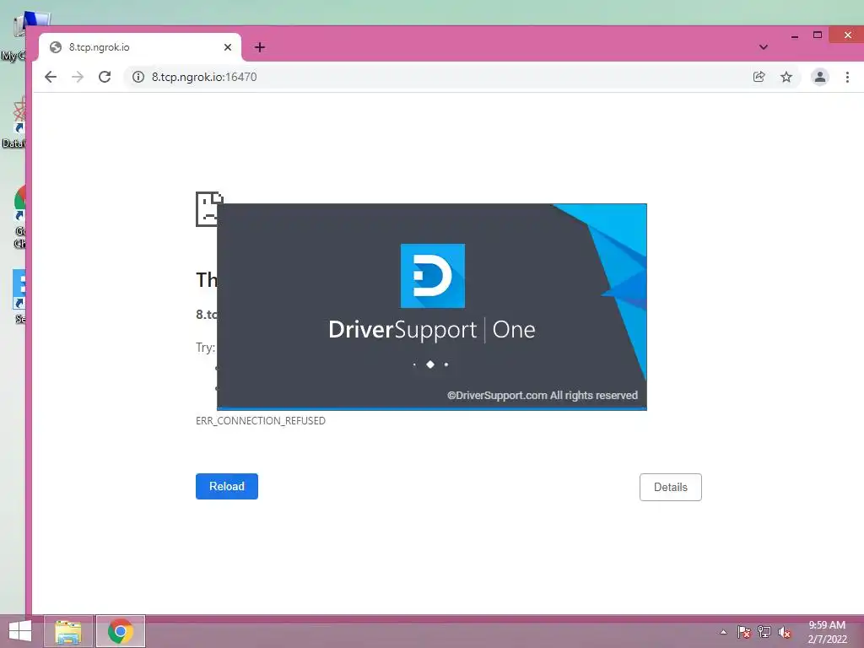This screenshot has height=648, width=864.
Task: Open the Chrome three-dot menu
Action: point(847,77)
